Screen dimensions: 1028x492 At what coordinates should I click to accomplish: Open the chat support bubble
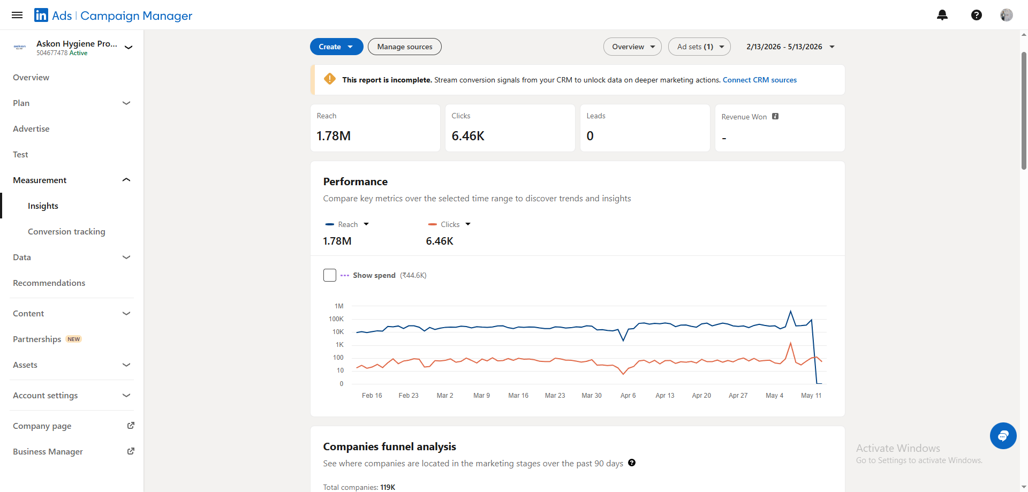pos(1003,436)
